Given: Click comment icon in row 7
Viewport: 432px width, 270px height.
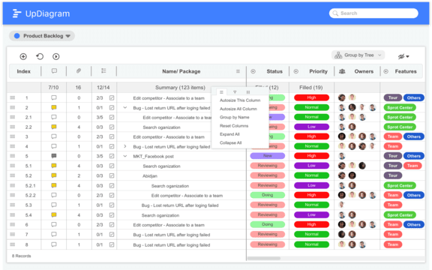Looking at the screenshot, I should coord(54,234).
